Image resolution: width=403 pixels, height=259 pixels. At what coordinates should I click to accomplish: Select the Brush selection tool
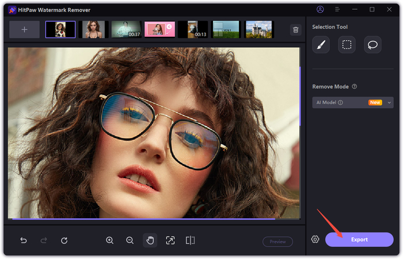(321, 45)
